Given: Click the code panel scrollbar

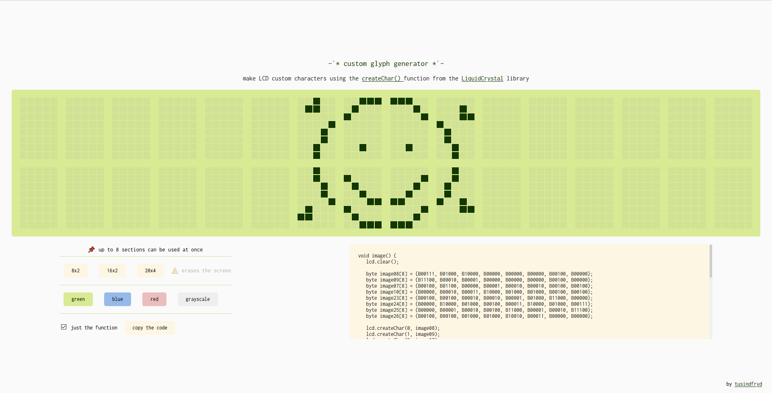Looking at the screenshot, I should click(x=710, y=261).
